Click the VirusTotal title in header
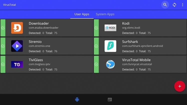The height and width of the screenshot is (105, 187). 9,5
